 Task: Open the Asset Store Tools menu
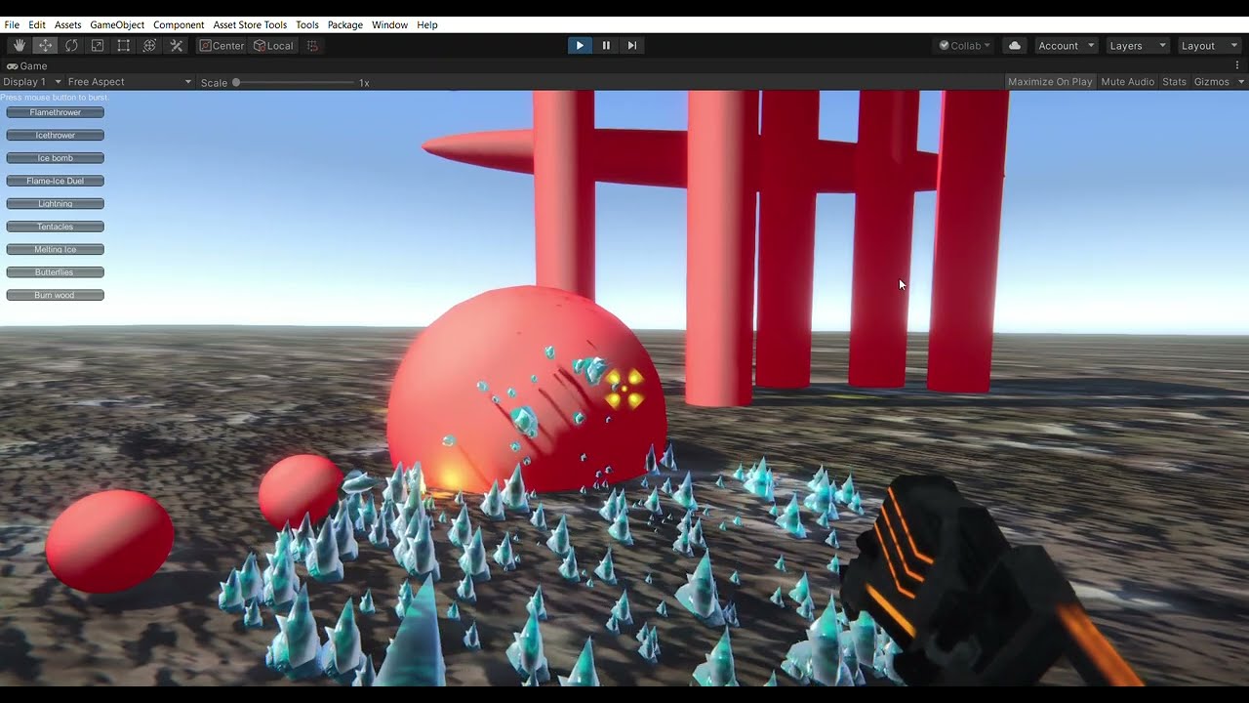pos(250,24)
